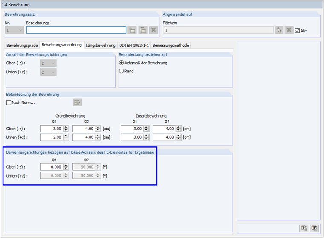Screen dimensions: 324x238
Task: Click Grundbewehrung d2 Unten spinner arrows
Action: tap(98, 137)
